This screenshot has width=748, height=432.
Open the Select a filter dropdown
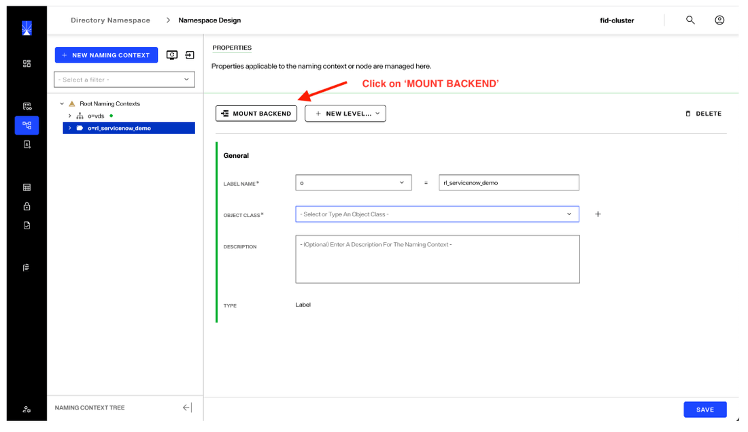coord(124,80)
